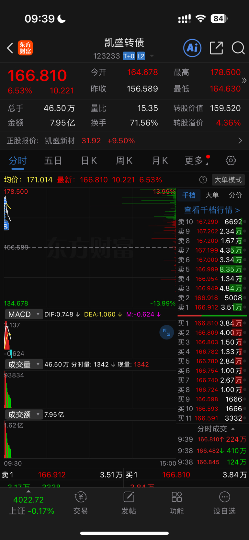
Task: Open MACD indicator dropdown
Action: pos(24,314)
